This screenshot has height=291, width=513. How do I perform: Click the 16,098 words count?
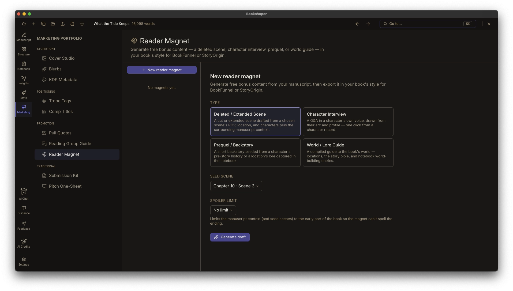click(x=143, y=24)
